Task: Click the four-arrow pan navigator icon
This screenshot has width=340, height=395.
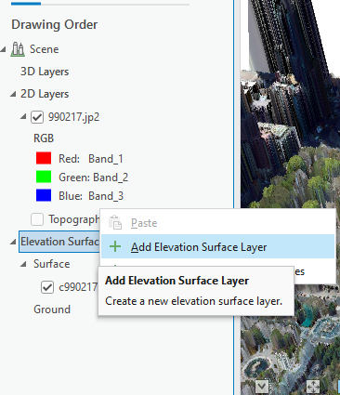Action: [312, 387]
